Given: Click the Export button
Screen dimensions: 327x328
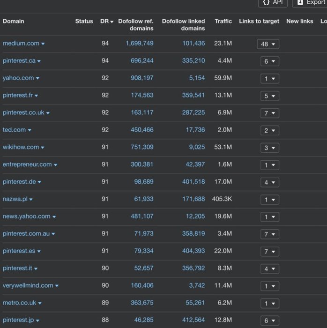Looking at the screenshot, I should coord(310,2).
